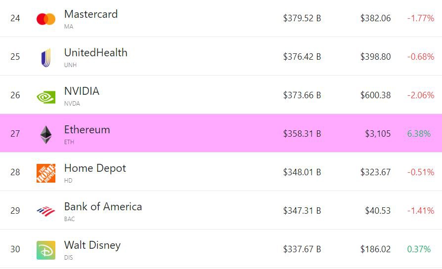Click the Mastercard logo icon
This screenshot has width=442, height=269.
click(46, 19)
